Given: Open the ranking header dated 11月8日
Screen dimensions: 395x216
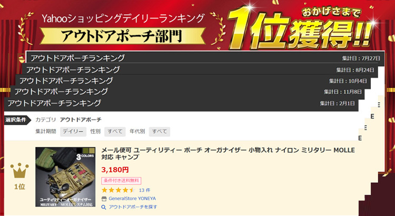Looking at the screenshot, I should click(187, 92).
